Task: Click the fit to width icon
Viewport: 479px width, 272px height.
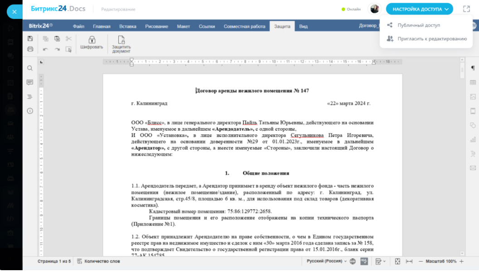Action: 409,261
